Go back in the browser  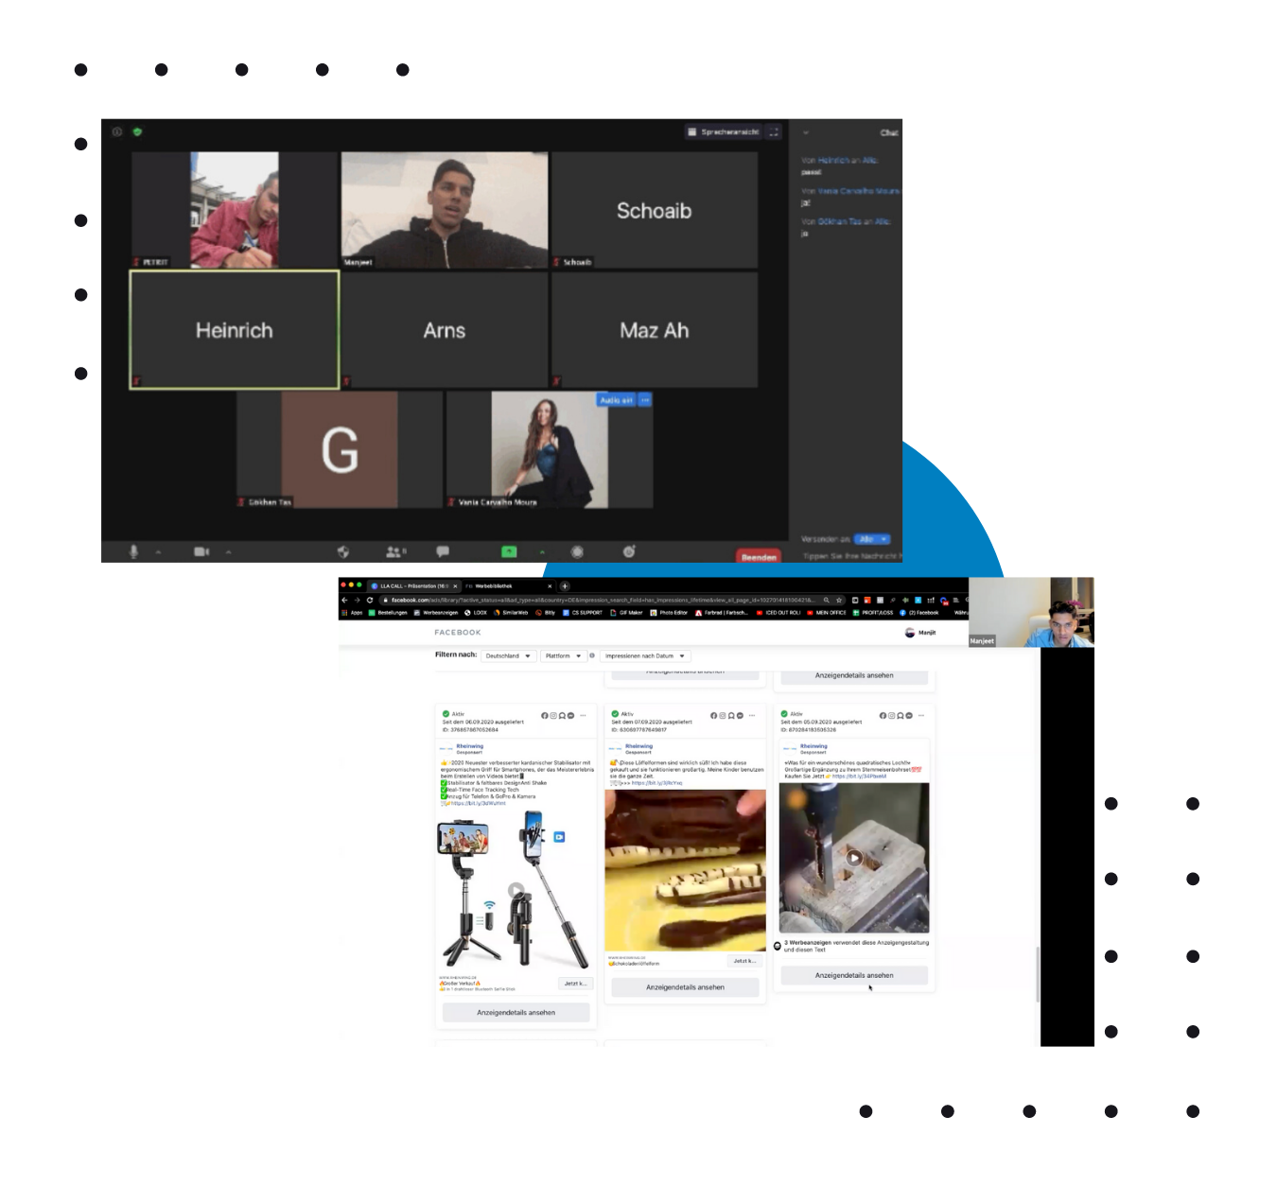344,600
